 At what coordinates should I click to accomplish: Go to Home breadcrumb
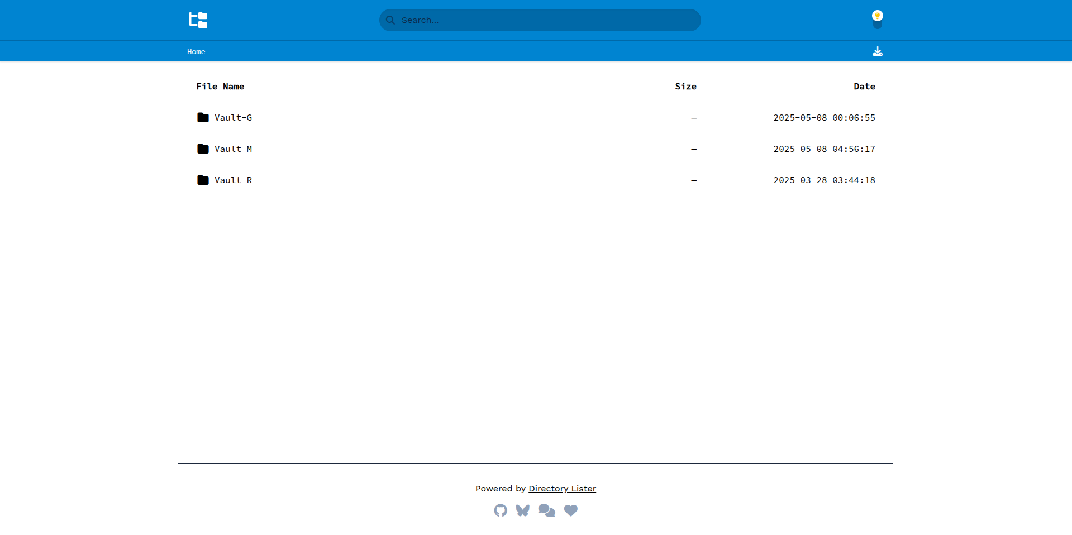pos(196,52)
